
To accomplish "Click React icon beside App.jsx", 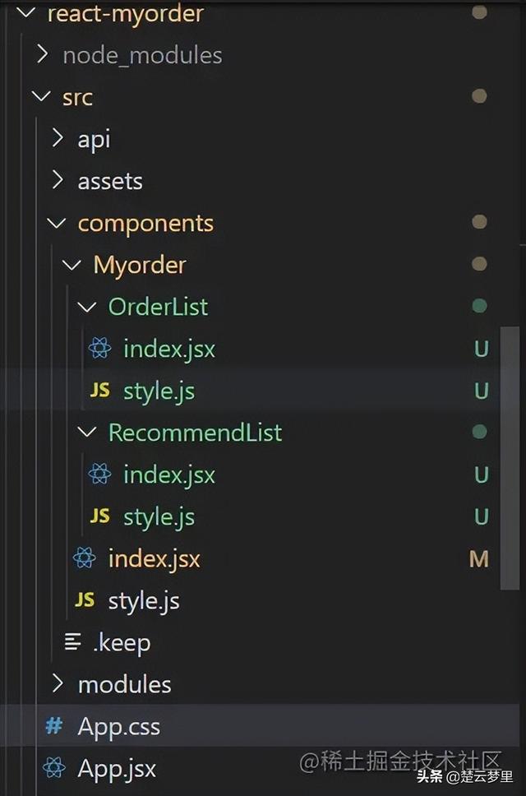I will [x=54, y=768].
